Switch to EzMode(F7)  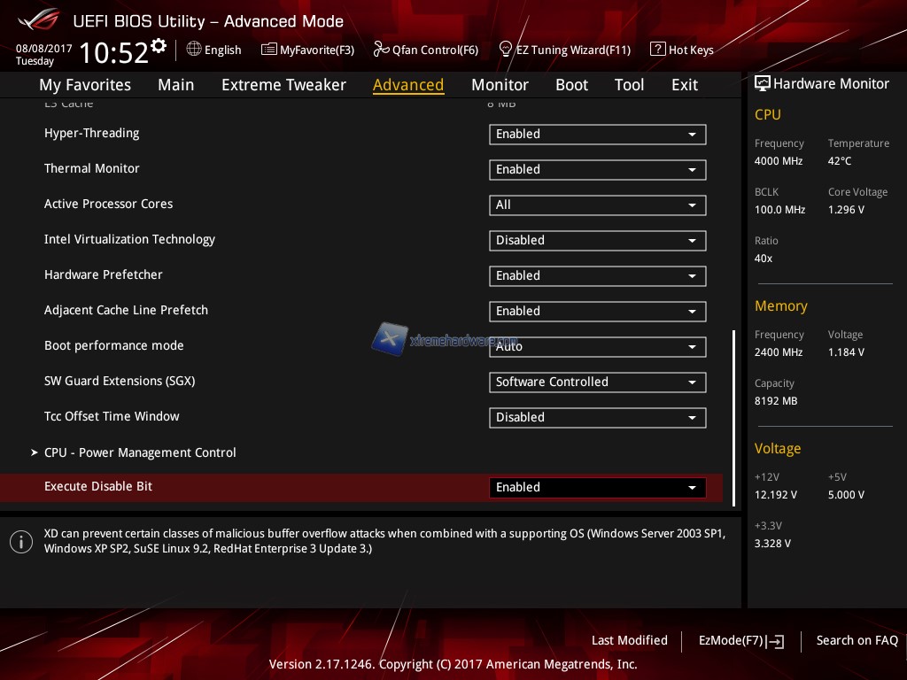pyautogui.click(x=740, y=640)
